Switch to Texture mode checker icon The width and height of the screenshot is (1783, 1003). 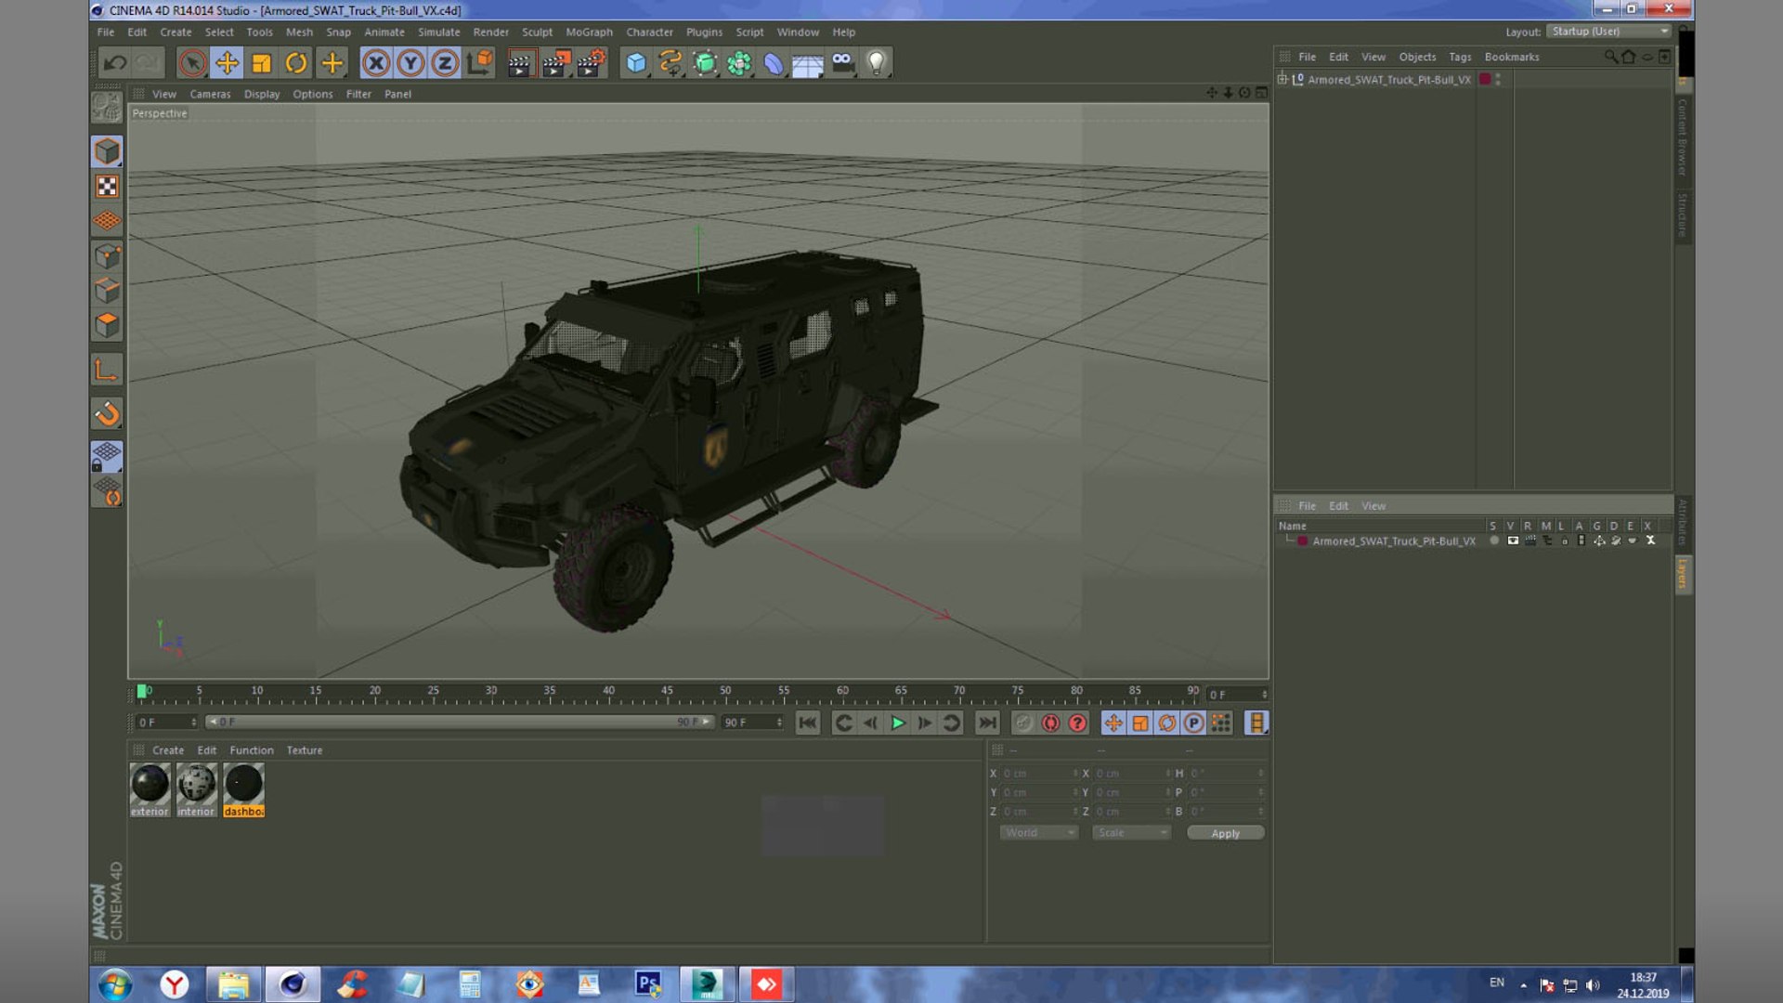[x=107, y=187]
